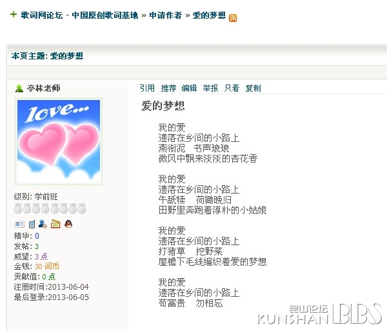Viewport: 387px width, 331px height.
Task: Choose 推荐 post action
Action: pyautogui.click(x=168, y=88)
